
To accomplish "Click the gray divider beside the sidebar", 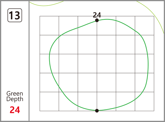I will [x=29, y=61].
